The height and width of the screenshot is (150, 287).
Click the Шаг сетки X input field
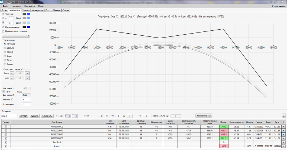click(26, 95)
